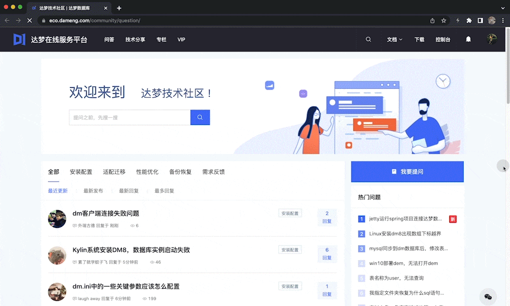Expand the 文档 dropdown menu
Image resolution: width=510 pixels, height=306 pixels.
395,39
